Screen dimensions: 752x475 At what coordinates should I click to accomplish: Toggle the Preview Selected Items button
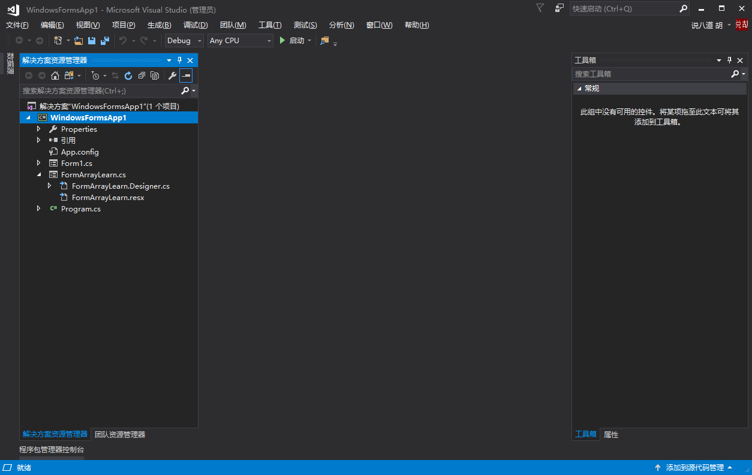click(x=186, y=75)
